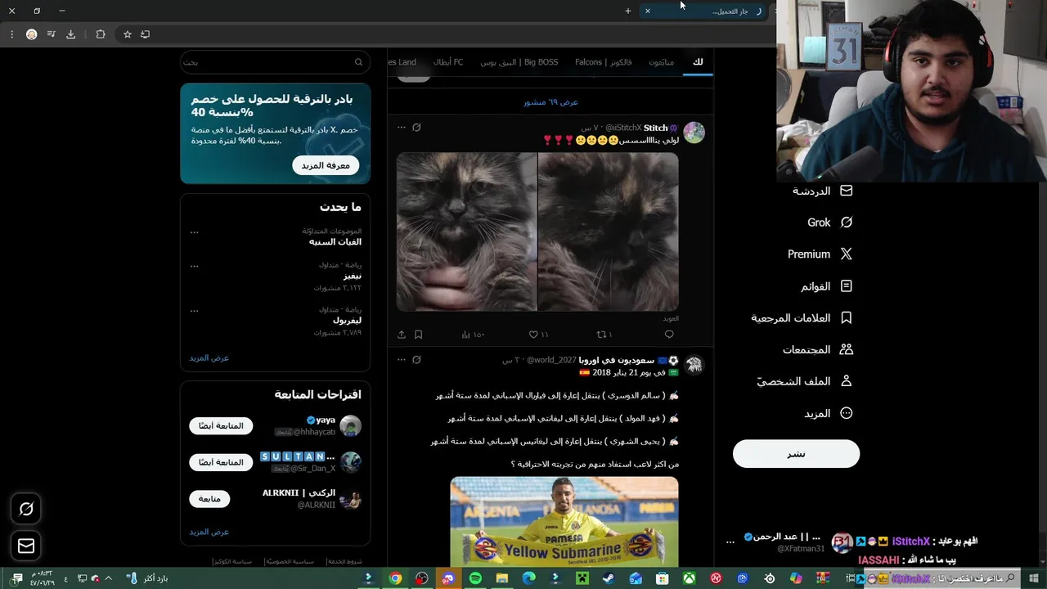Screen dimensions: 1047x589
Task: Click Grok icon on Stitch post header
Action: pyautogui.click(x=416, y=128)
